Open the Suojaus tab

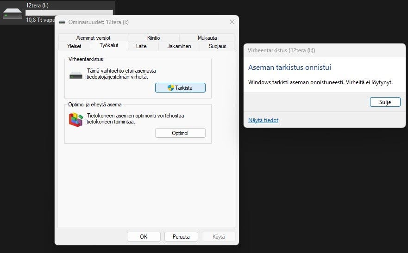tap(217, 46)
